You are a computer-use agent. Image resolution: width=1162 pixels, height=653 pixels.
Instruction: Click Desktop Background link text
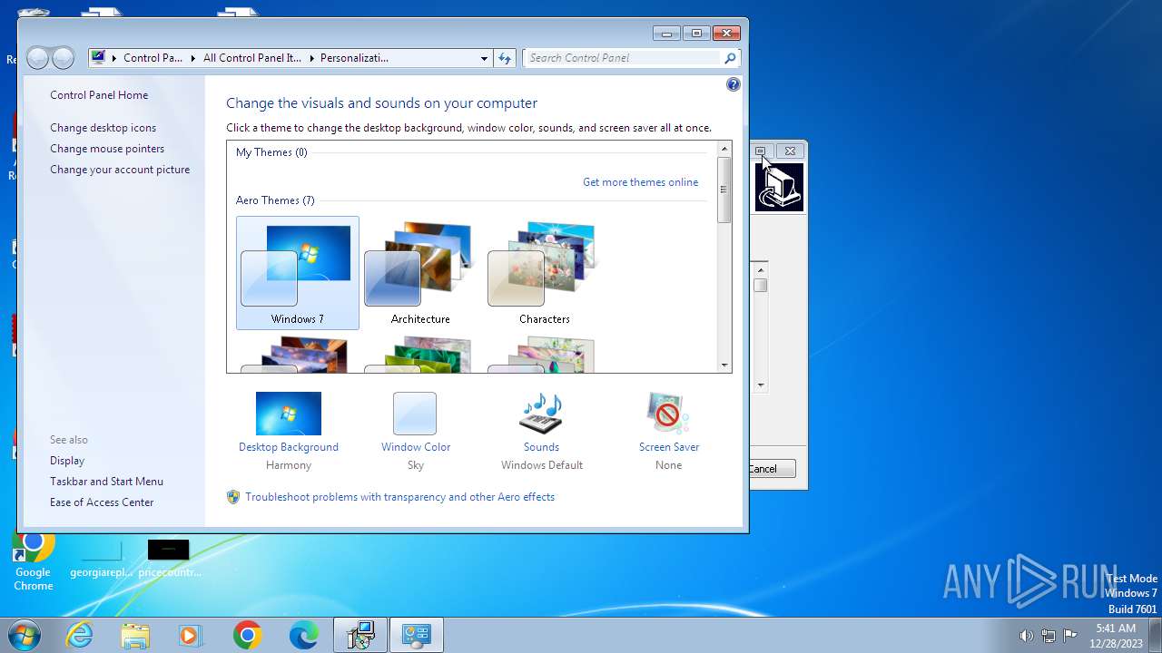(289, 447)
